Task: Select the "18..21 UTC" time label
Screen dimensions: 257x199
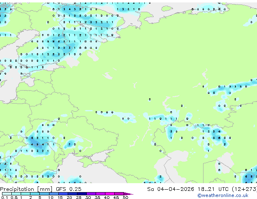Action: click(x=213, y=189)
